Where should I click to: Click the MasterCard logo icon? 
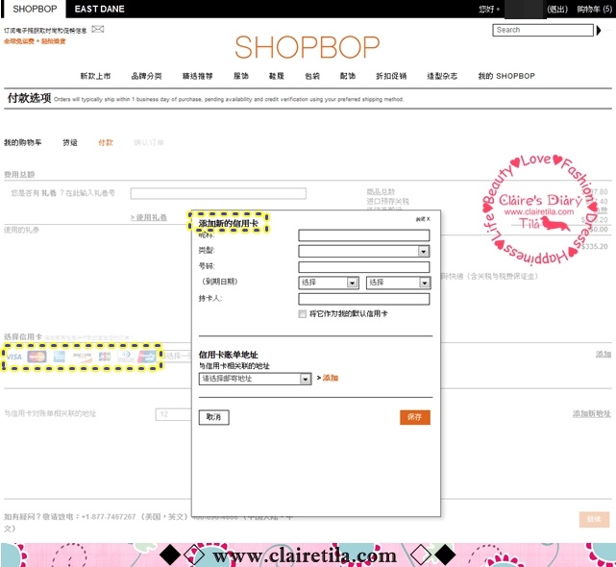[x=37, y=357]
